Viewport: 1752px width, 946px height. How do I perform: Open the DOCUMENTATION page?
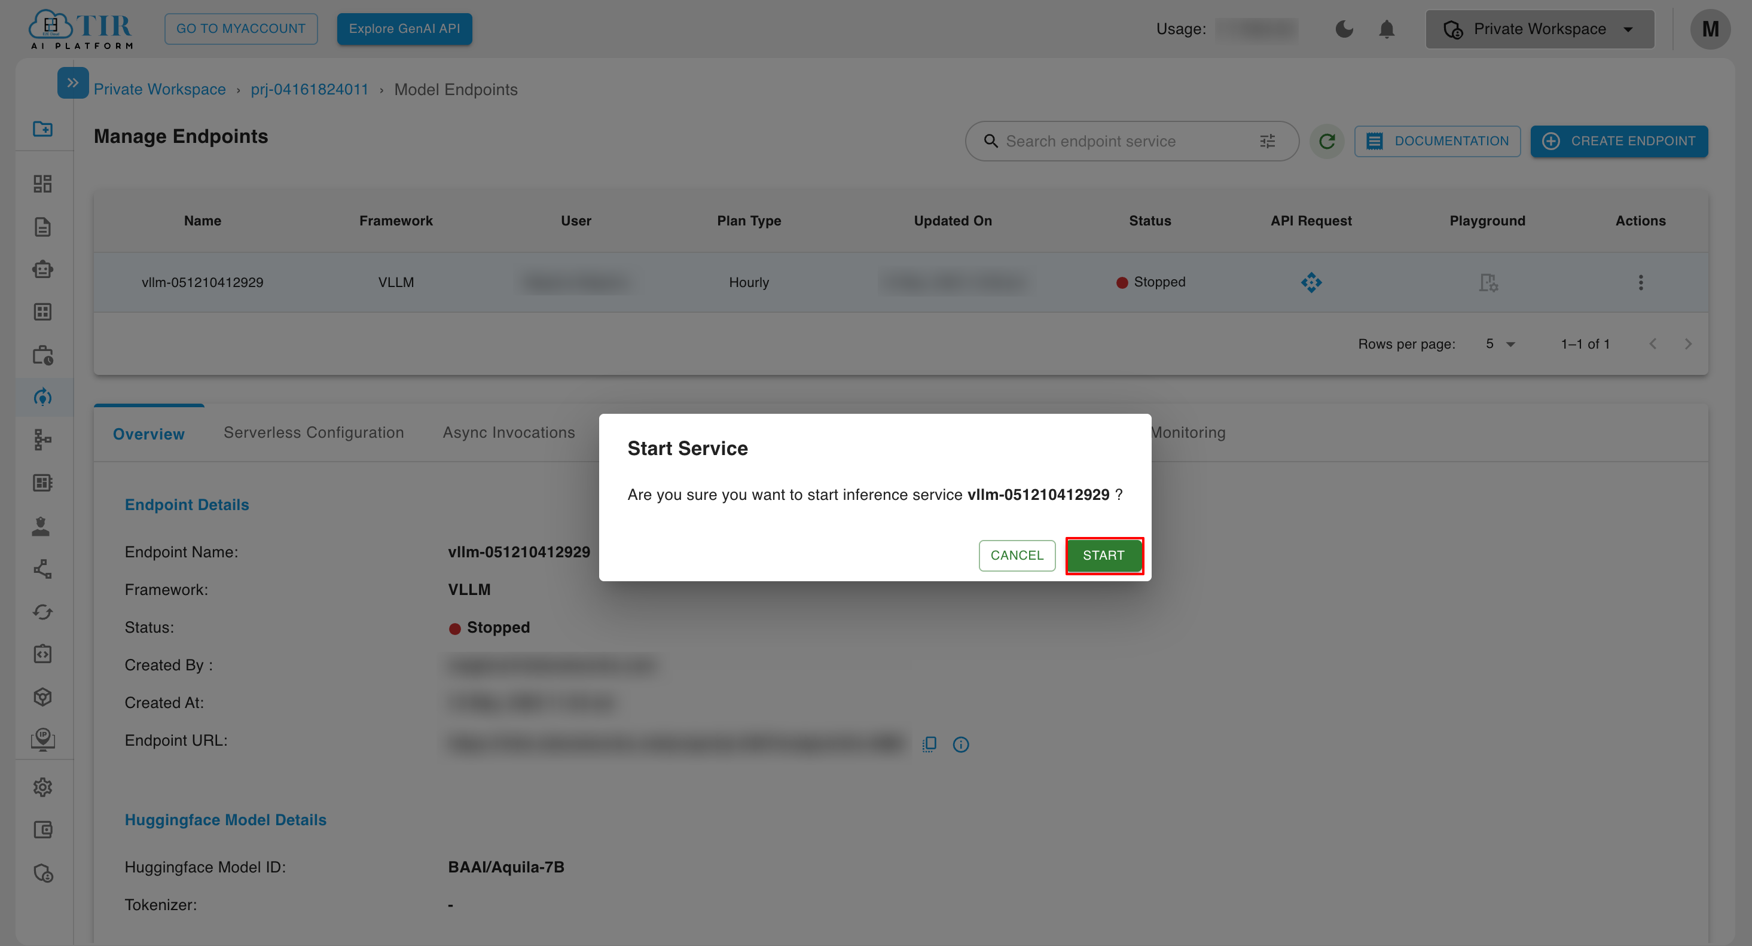click(x=1437, y=141)
